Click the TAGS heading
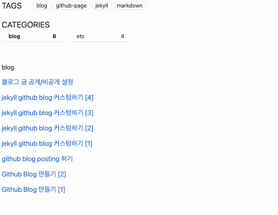 pyautogui.click(x=12, y=6)
